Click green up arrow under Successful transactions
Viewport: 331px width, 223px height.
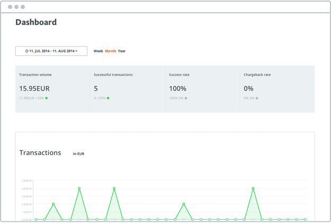[108, 98]
